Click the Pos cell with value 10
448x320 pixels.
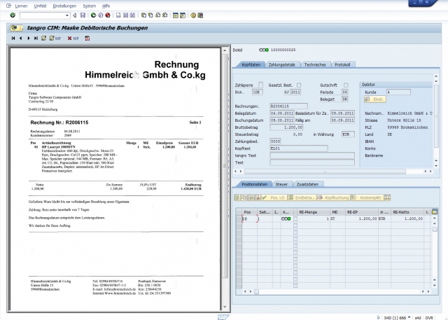click(249, 219)
